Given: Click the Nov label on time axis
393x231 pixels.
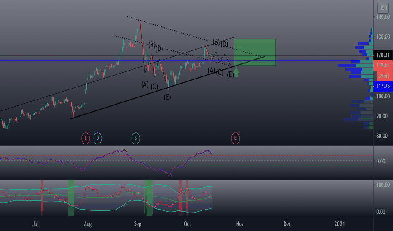Looking at the screenshot, I should (x=240, y=224).
